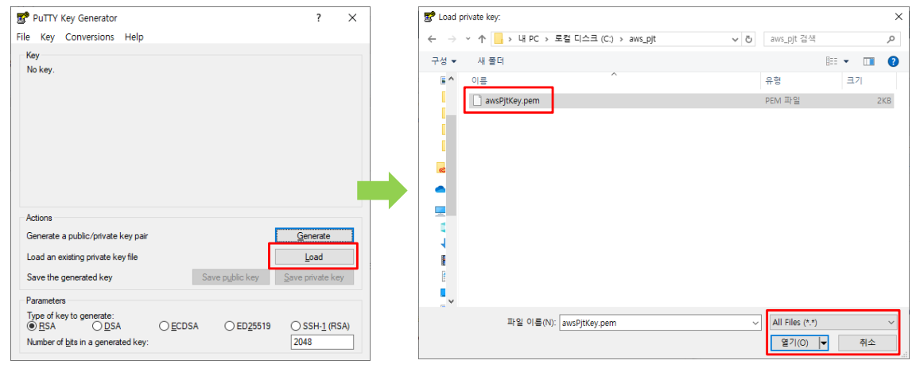Click the Save private key button

314,277
